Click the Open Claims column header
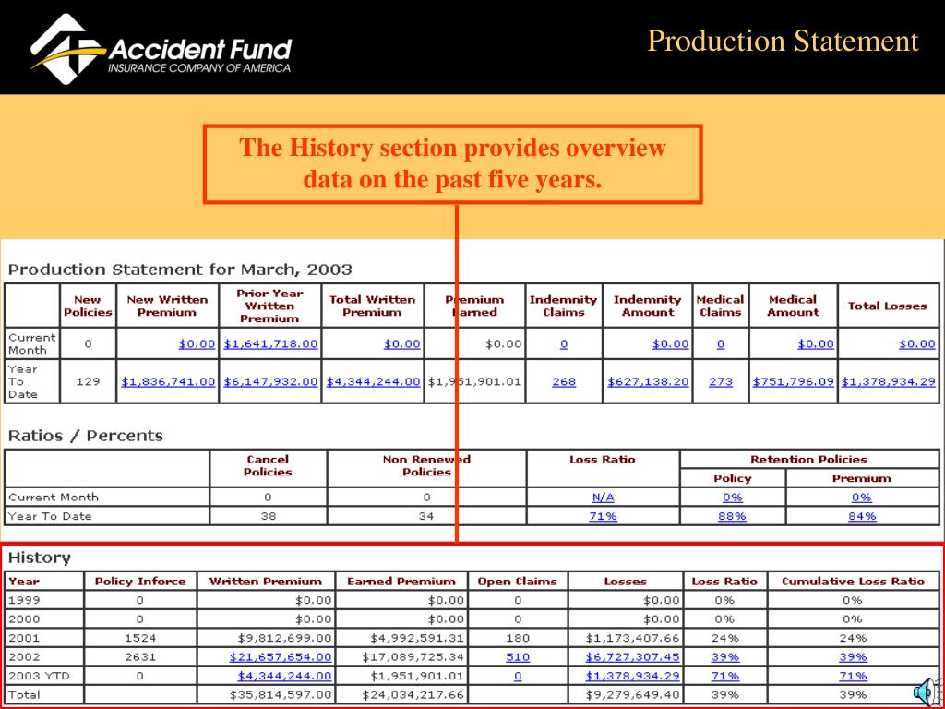 tap(517, 582)
